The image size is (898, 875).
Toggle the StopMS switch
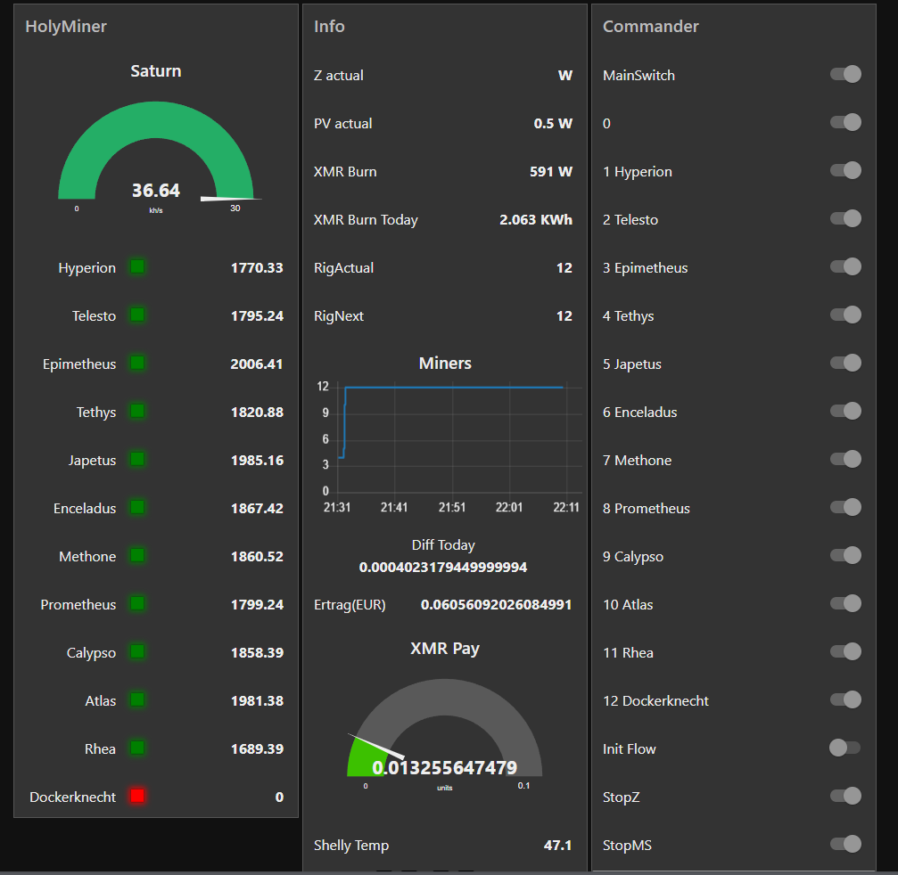point(845,845)
